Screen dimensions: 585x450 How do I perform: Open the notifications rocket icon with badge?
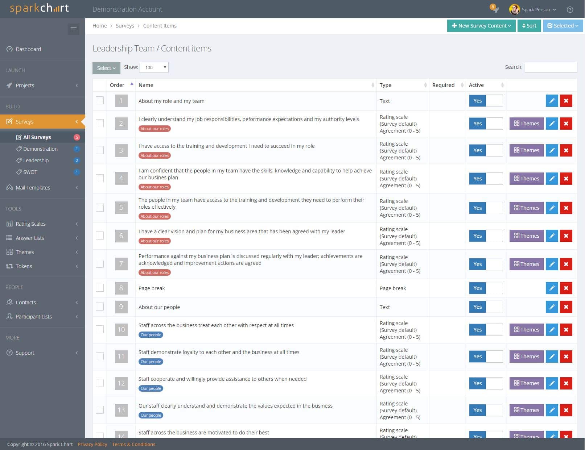[x=495, y=9]
